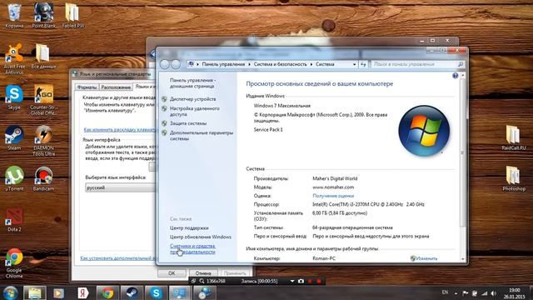Switch to the Расположение tab
The image size is (533, 300).
(x=116, y=87)
